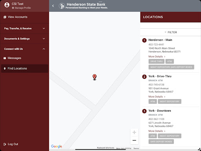Click the Henderson State Bank logo
201x151 pixels.
pyautogui.click(x=62, y=6)
